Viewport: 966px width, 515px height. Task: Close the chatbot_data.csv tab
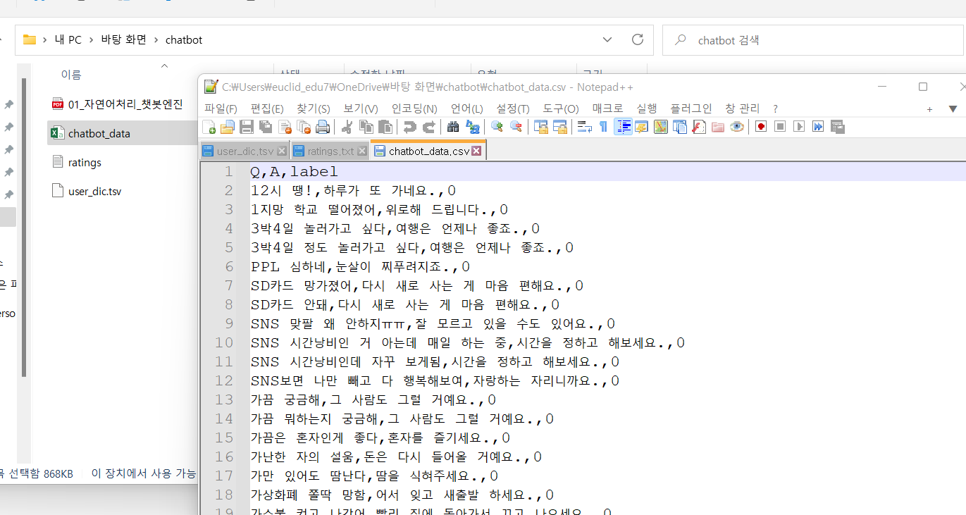[x=476, y=151]
